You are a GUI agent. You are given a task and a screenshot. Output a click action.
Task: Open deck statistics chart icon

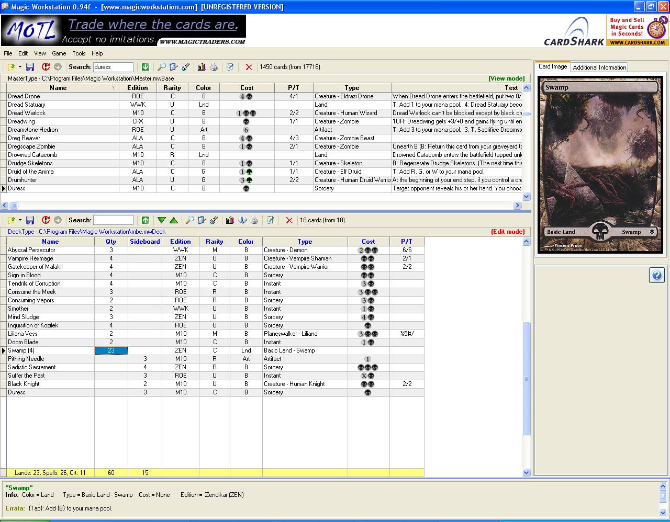coord(230,220)
